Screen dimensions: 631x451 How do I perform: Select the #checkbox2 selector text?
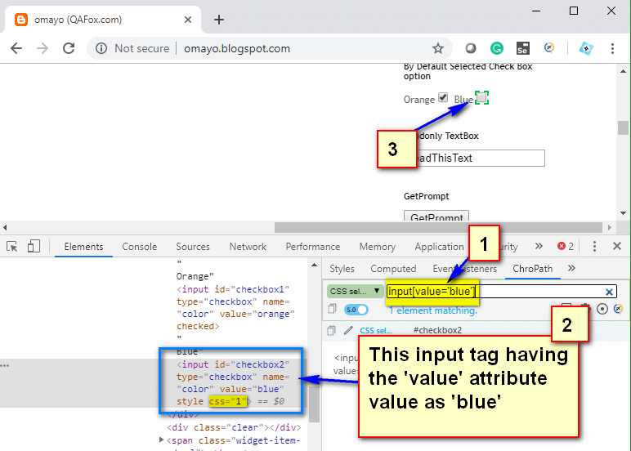(x=437, y=330)
